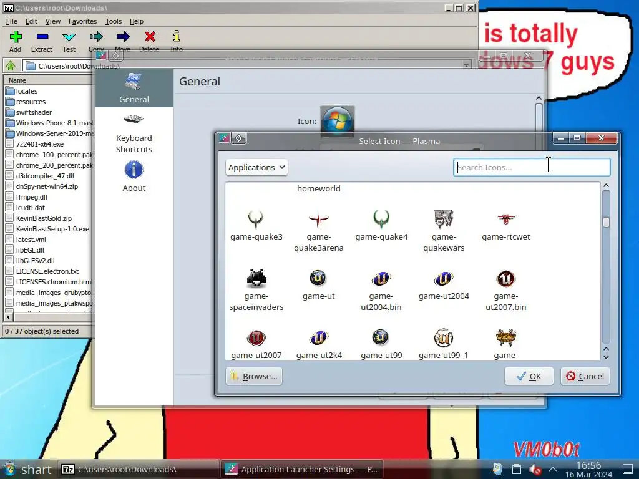The width and height of the screenshot is (639, 479).
Task: Open the Tools menu in 7-Zip
Action: click(114, 21)
